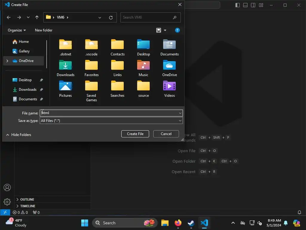Open recent locations dropdown arrow
The image size is (306, 230).
point(28,17)
